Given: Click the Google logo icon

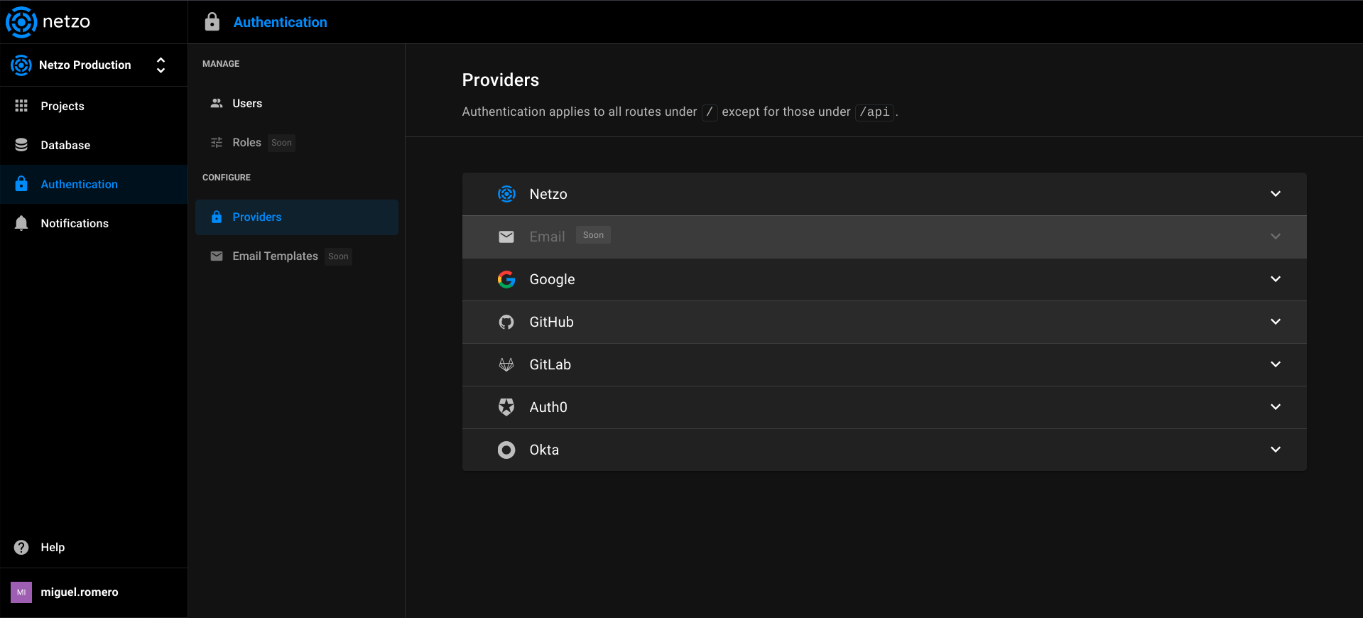Looking at the screenshot, I should (x=506, y=279).
